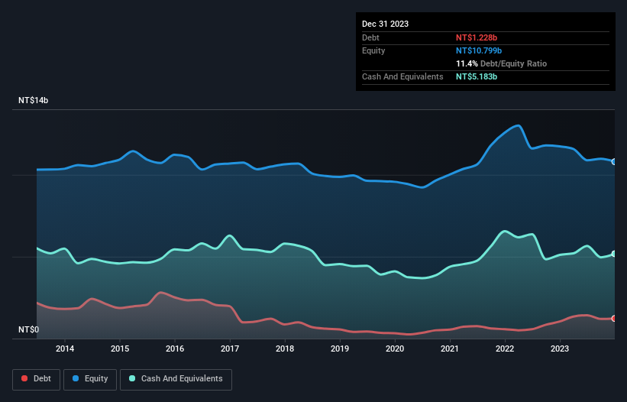Select the 2015 x-axis label

click(x=120, y=349)
